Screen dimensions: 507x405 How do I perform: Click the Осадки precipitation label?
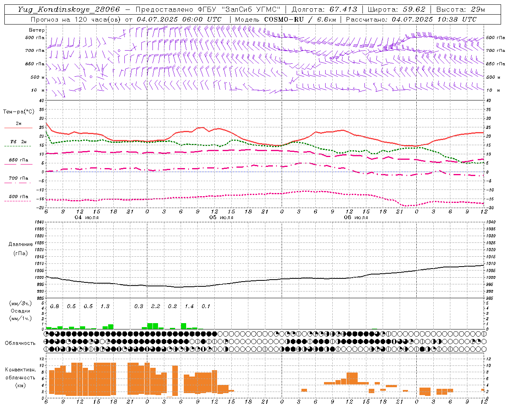pyautogui.click(x=20, y=311)
